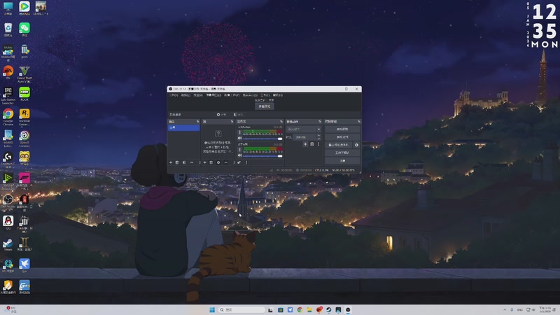Add a new source in Sources dock
Image resolution: width=560 pixels, height=315 pixels.
204,162
